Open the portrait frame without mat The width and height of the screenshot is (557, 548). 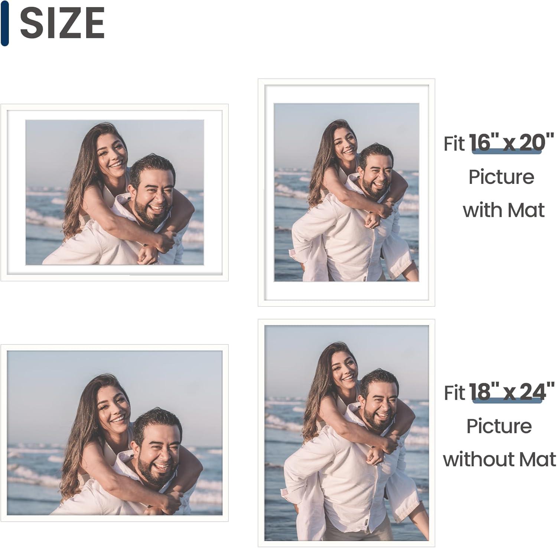(346, 433)
